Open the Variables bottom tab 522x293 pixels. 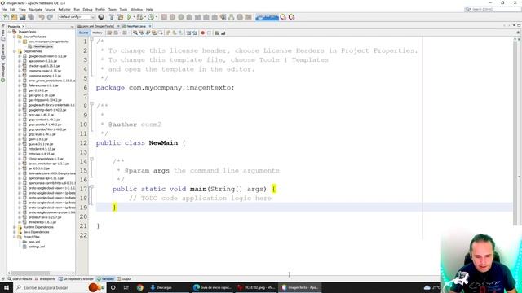[x=105, y=278]
